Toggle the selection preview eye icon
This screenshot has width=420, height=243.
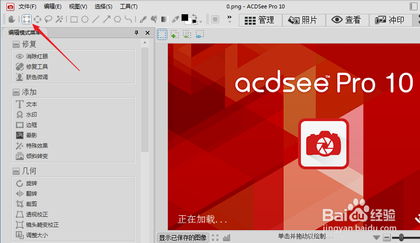(x=199, y=35)
